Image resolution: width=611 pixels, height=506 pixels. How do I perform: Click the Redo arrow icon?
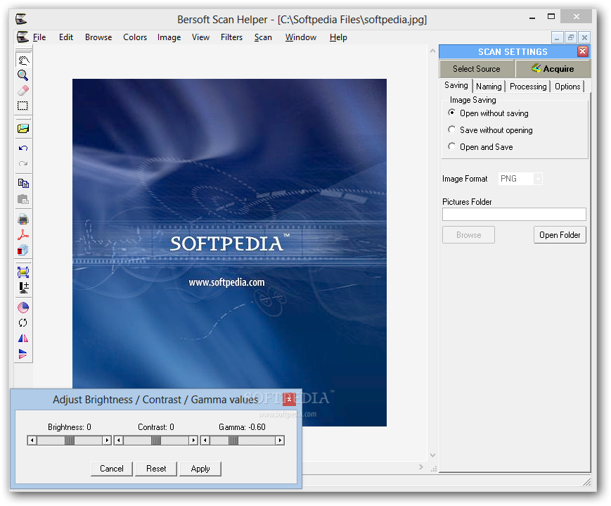23,163
